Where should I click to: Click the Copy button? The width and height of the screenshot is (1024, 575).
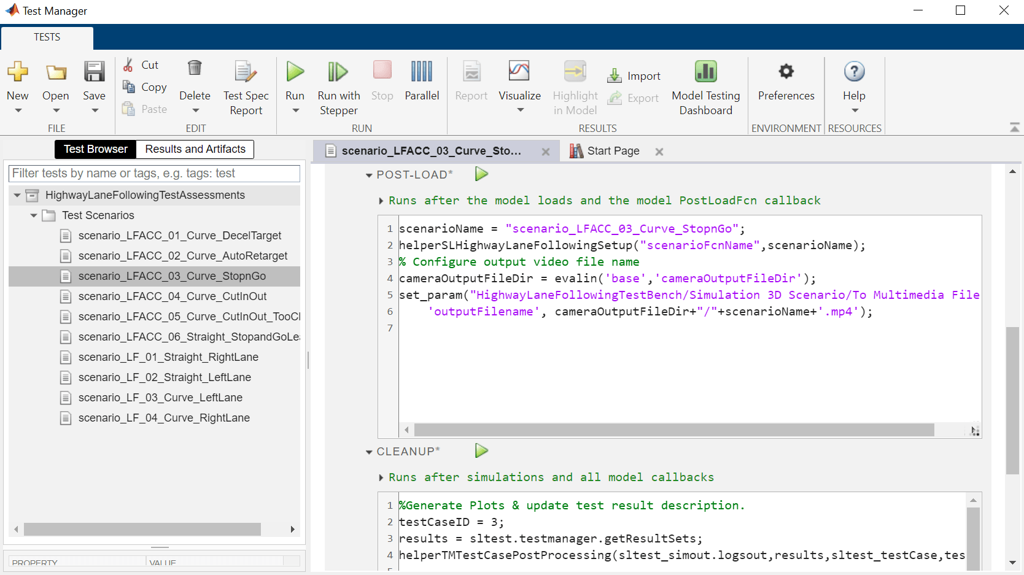[145, 87]
